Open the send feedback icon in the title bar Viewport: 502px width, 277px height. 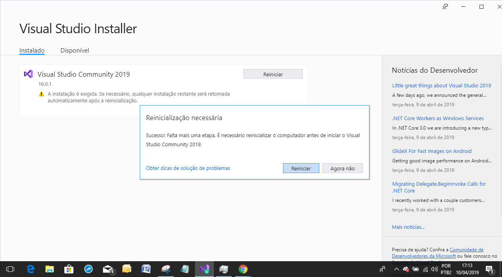pyautogui.click(x=445, y=7)
